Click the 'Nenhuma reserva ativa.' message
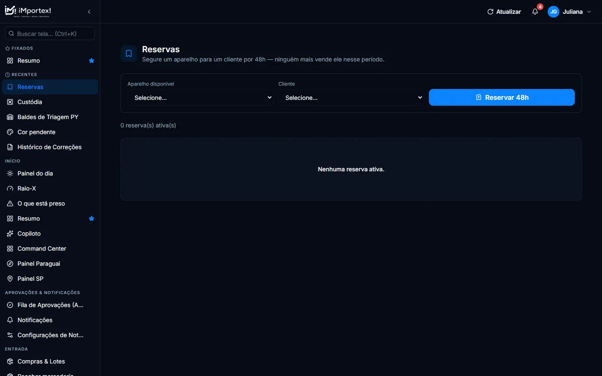Viewport: 602px width, 376px height. click(x=351, y=169)
